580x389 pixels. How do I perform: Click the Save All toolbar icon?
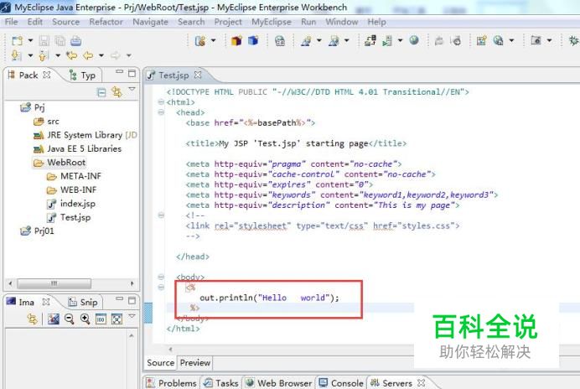click(x=60, y=40)
